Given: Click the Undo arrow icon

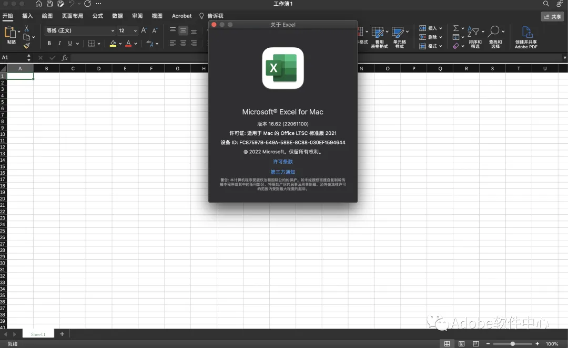Looking at the screenshot, I should pyautogui.click(x=72, y=4).
